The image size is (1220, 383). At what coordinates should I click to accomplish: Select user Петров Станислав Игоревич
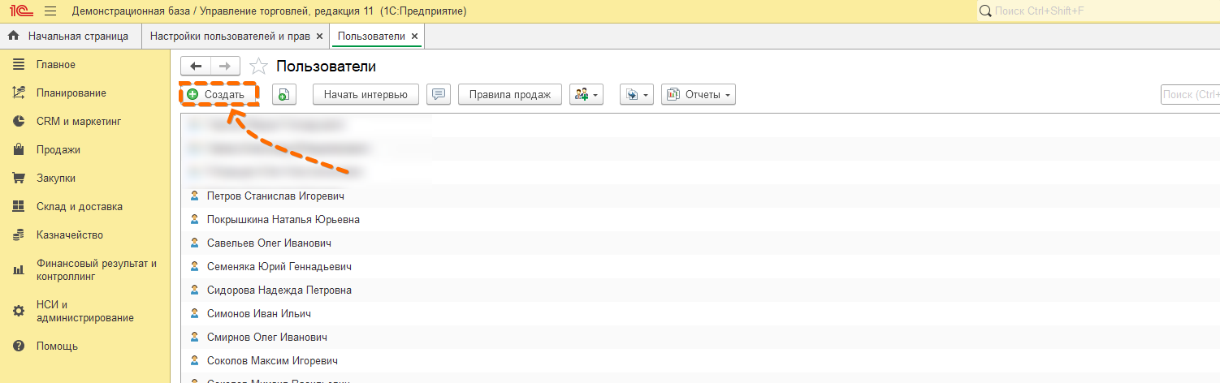tap(275, 196)
